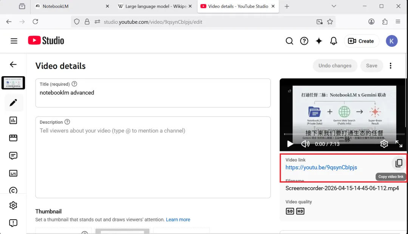Click the HD video quality badge
This screenshot has height=234, width=408.
[x=300, y=211]
